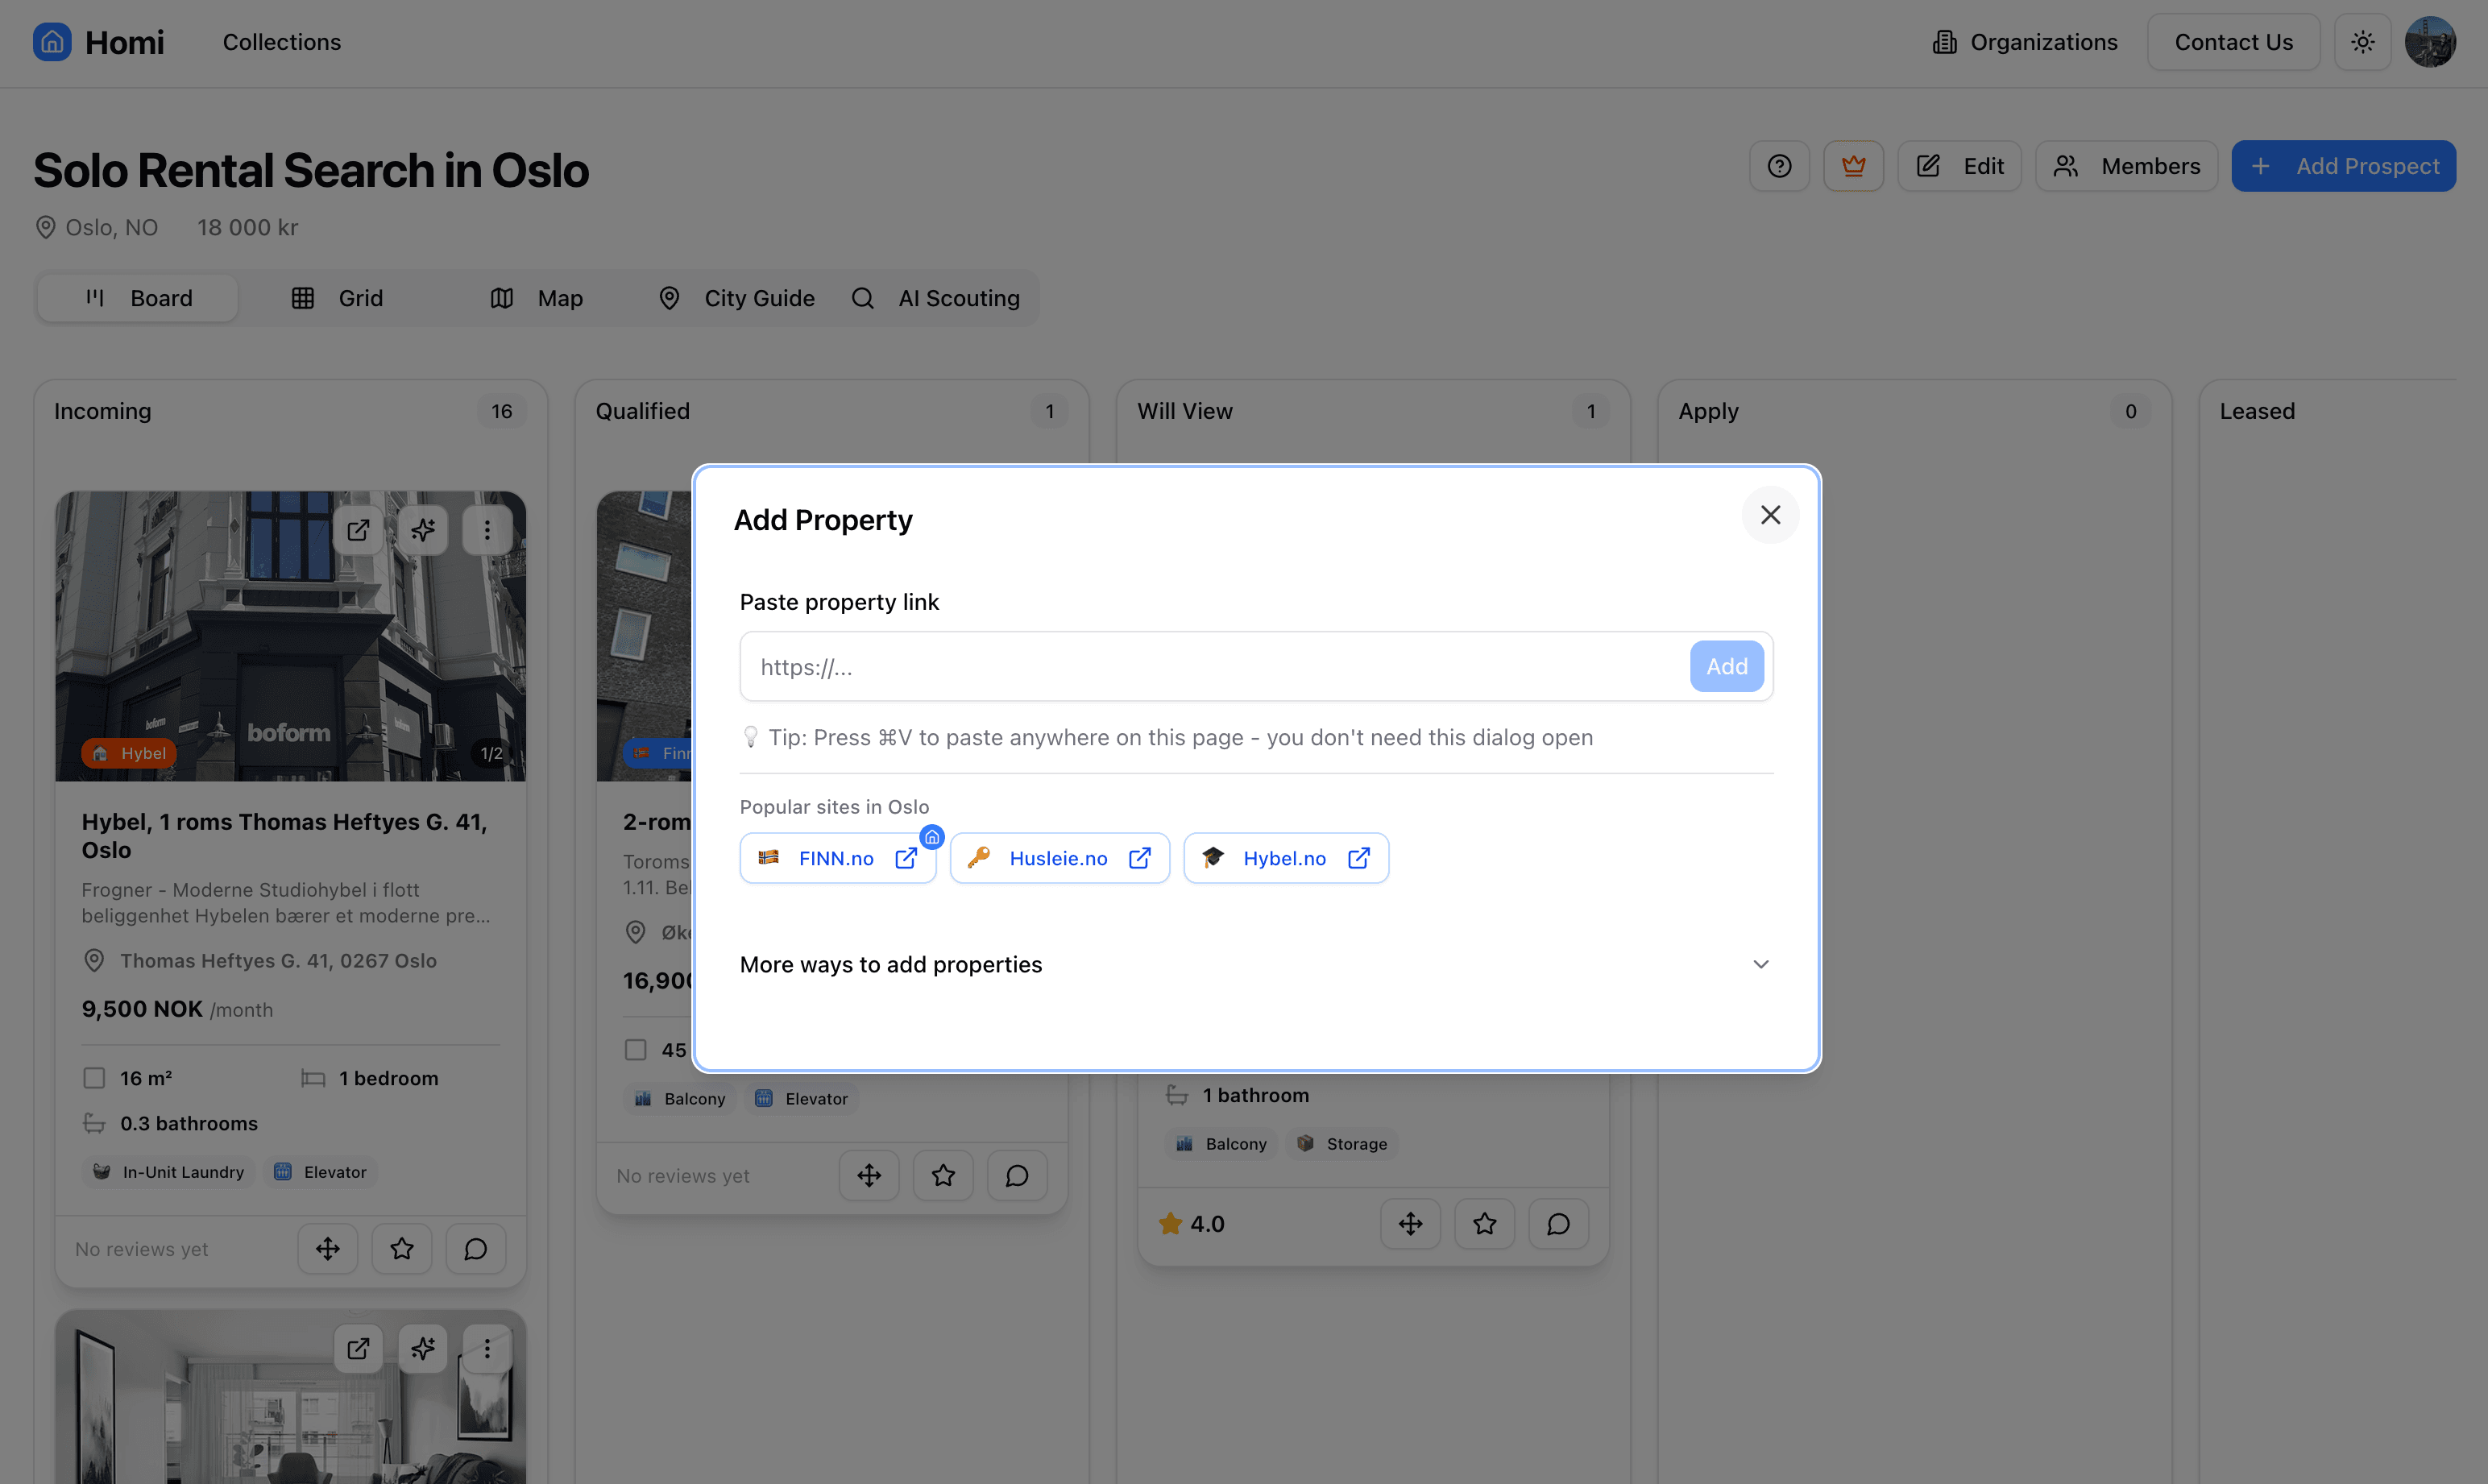Expand More ways to add properties
Image resolution: width=2488 pixels, height=1484 pixels.
[1255, 964]
